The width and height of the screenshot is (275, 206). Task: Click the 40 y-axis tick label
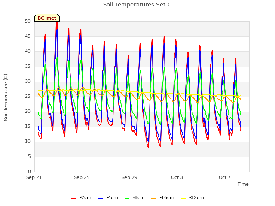click(x=27, y=51)
